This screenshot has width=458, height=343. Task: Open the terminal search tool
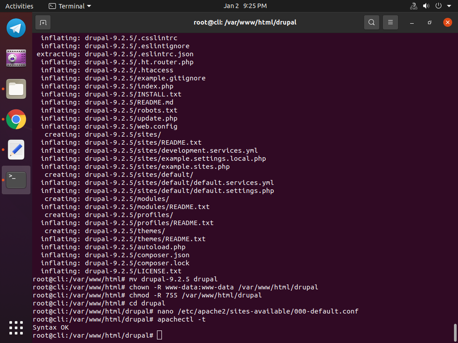[x=372, y=22]
